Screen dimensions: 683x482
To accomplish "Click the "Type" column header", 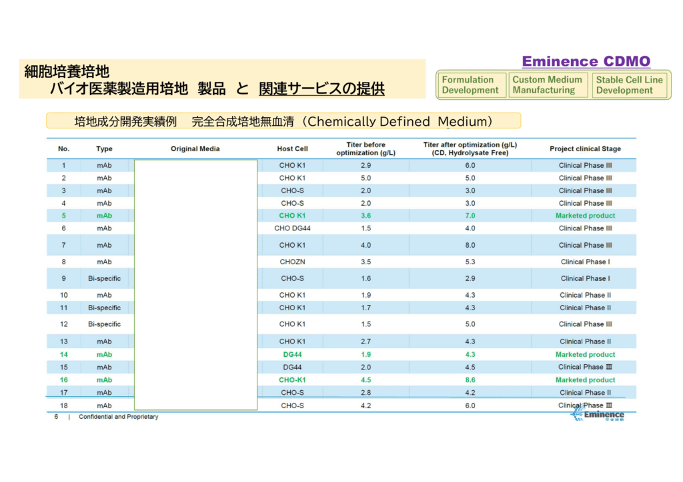I will click(104, 148).
